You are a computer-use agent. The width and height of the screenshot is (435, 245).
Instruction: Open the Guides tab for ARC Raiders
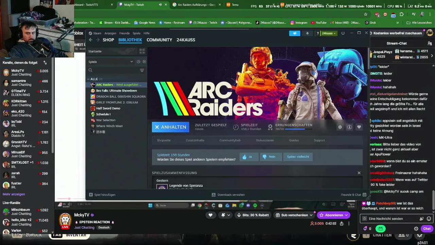tap(294, 140)
